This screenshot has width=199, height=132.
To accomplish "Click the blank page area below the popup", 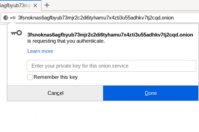I will click(99, 117).
